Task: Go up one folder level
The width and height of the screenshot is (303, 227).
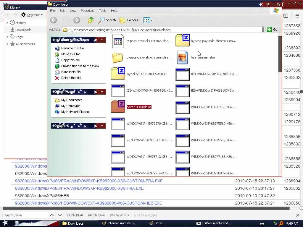Action: tap(91, 20)
